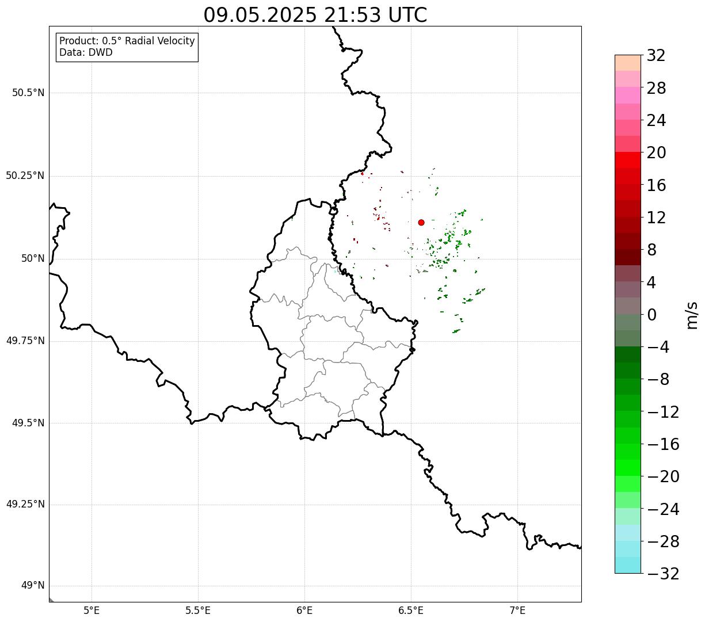705x622 pixels.
Task: Pick the bright green band just above −20
Action: [628, 468]
